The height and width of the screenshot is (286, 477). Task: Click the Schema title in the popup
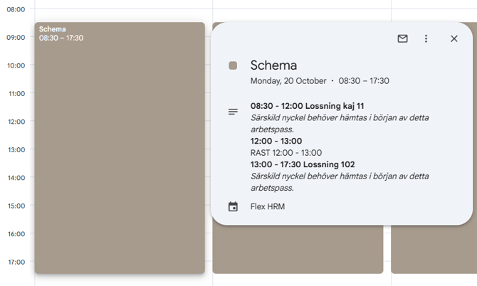[273, 65]
